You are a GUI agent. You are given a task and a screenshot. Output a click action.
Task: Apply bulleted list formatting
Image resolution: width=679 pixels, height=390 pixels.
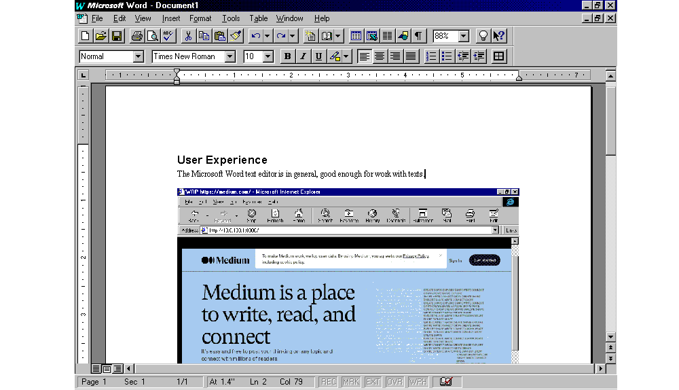[447, 56]
